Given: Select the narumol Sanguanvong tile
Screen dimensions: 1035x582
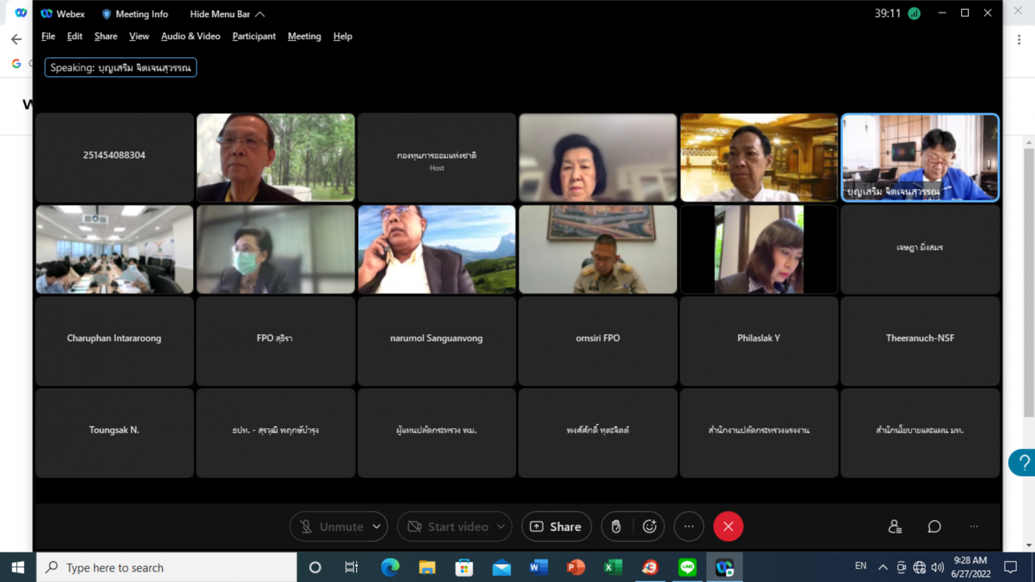Looking at the screenshot, I should click(x=437, y=341).
